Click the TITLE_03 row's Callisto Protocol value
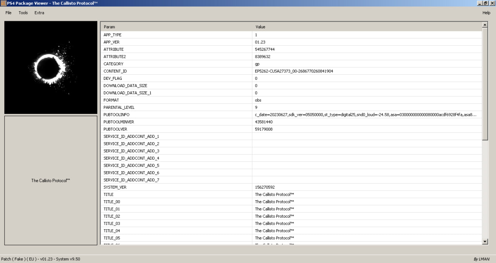The height and width of the screenshot is (263, 496). (x=275, y=223)
